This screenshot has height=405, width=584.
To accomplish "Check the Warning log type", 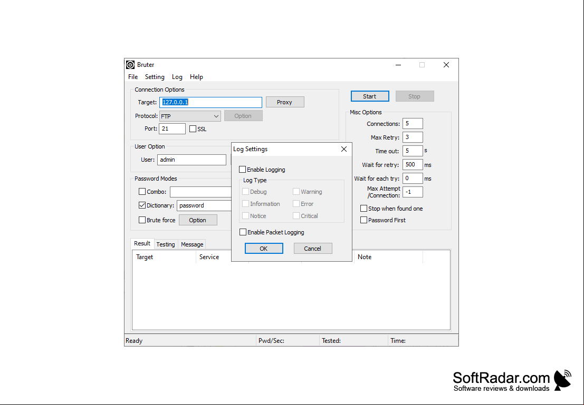I will tap(296, 192).
